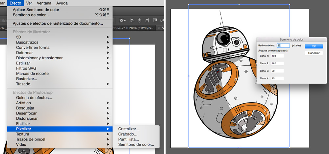Choose Puntillista... from Pixelizar submenu
Viewport: 329px width, 154px height.
136,139
